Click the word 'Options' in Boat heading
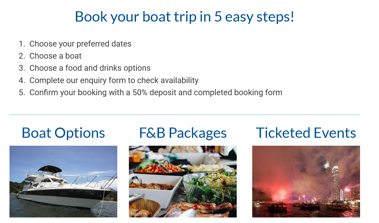 tap(80, 133)
